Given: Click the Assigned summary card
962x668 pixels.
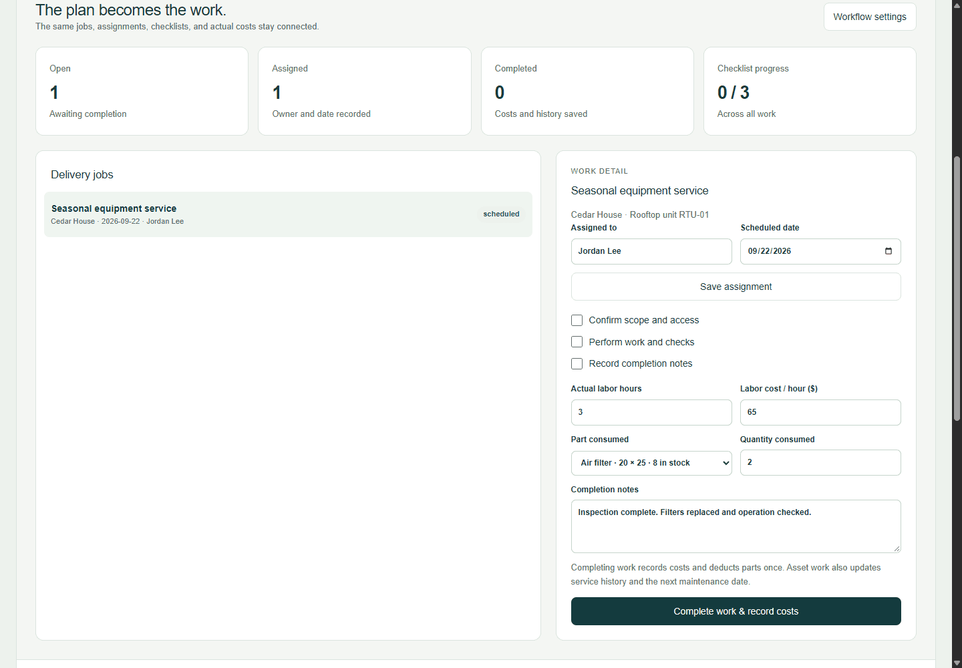Looking at the screenshot, I should 365,91.
